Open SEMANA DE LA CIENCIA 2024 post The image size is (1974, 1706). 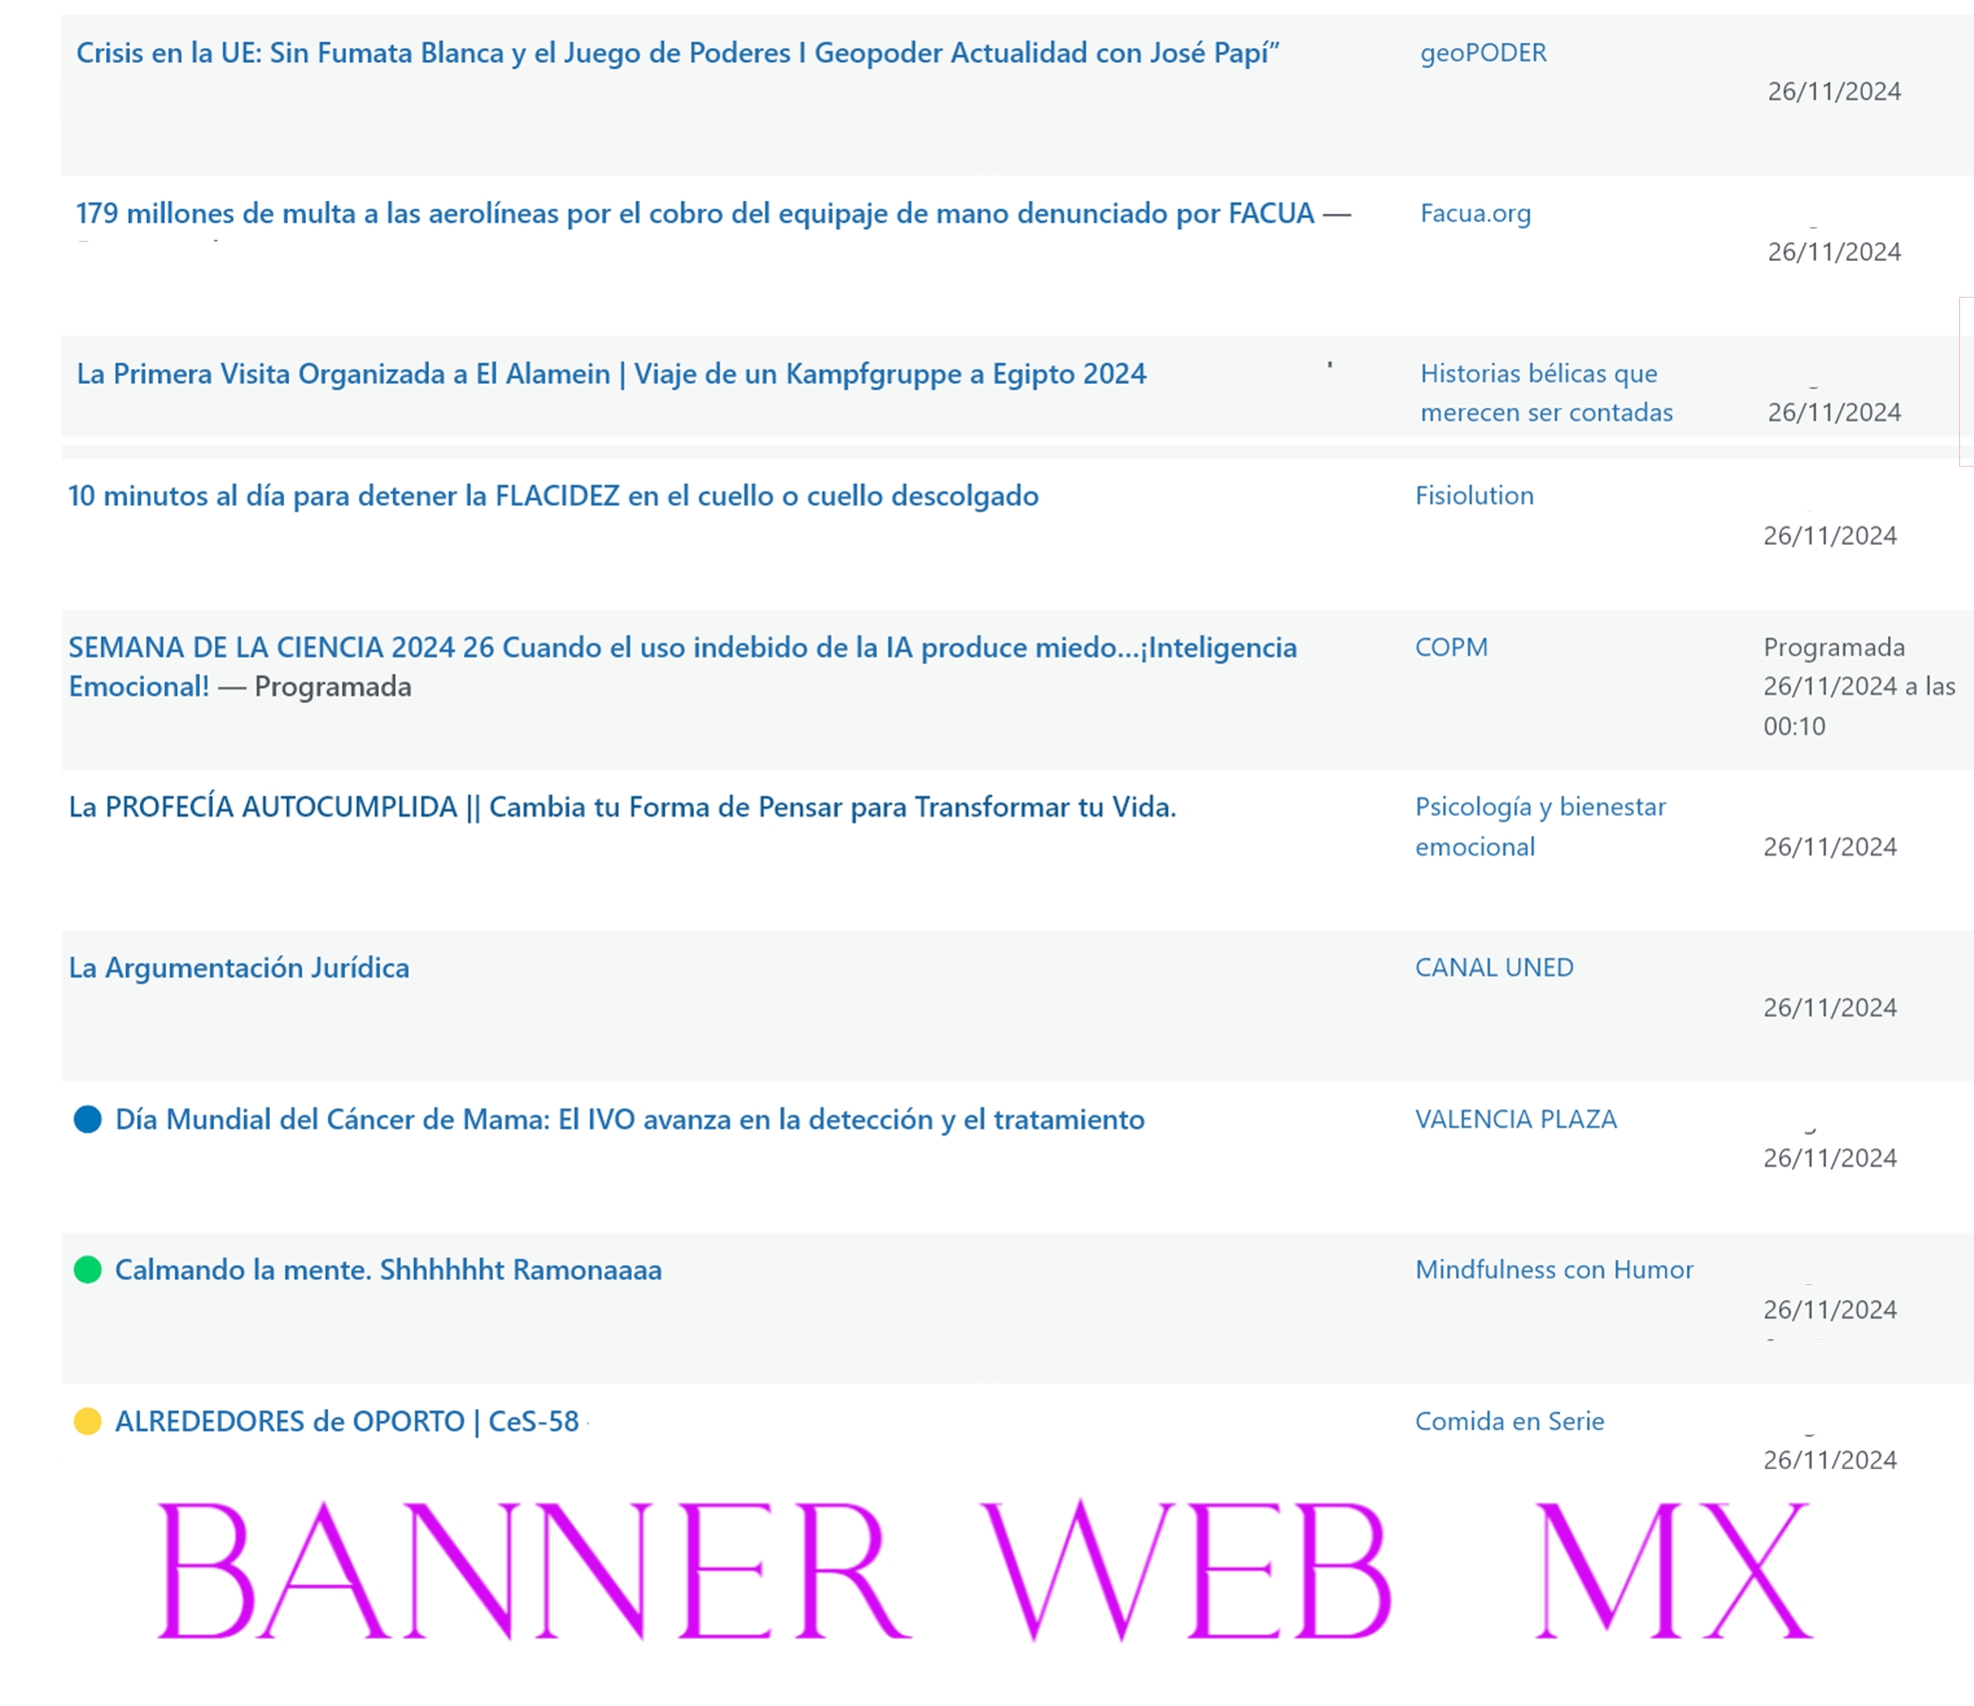coord(682,648)
